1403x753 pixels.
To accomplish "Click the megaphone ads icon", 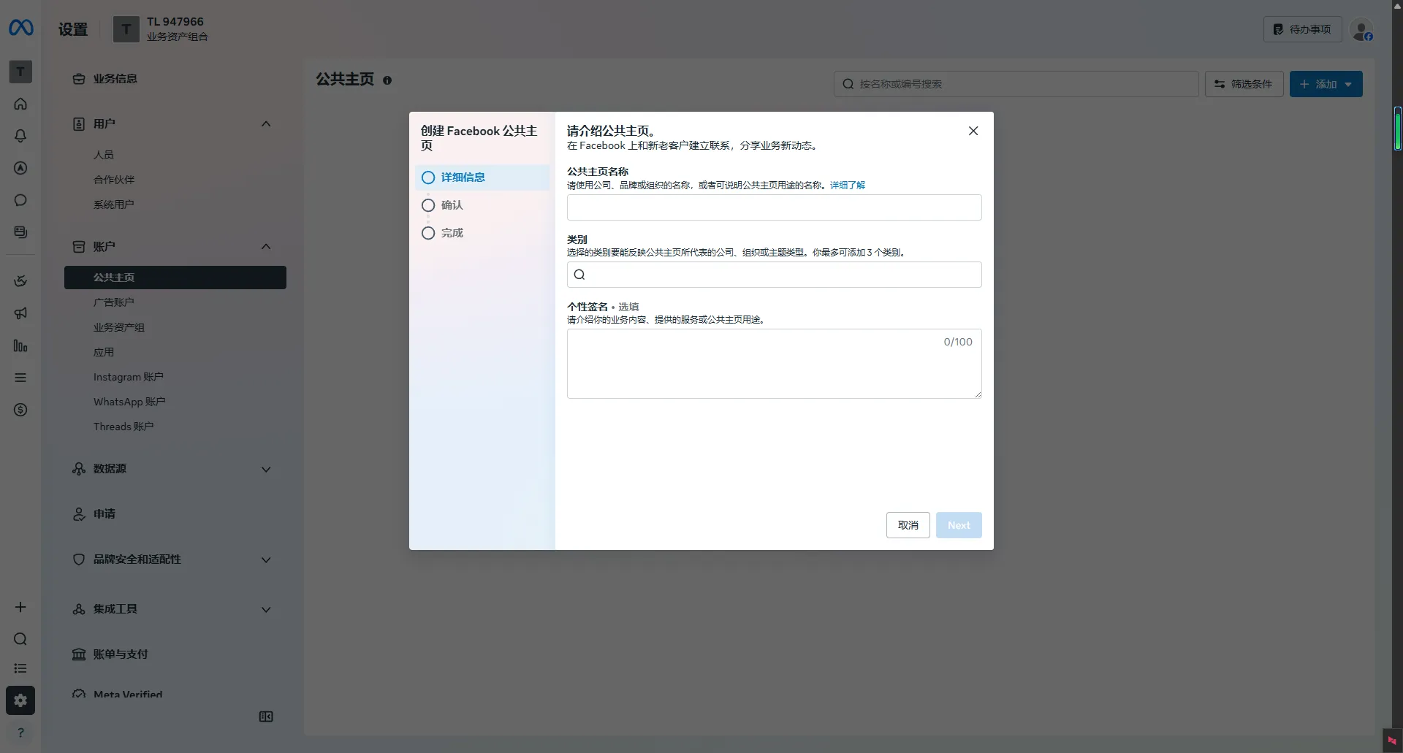I will point(20,313).
